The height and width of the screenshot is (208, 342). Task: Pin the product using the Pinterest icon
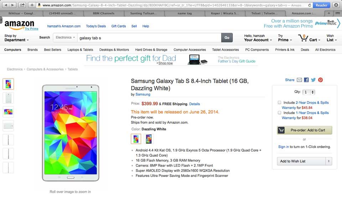[320, 80]
